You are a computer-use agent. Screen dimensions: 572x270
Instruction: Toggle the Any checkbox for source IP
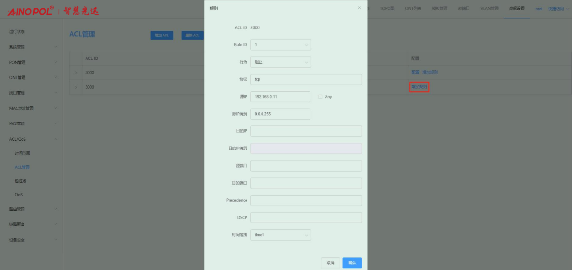point(320,97)
